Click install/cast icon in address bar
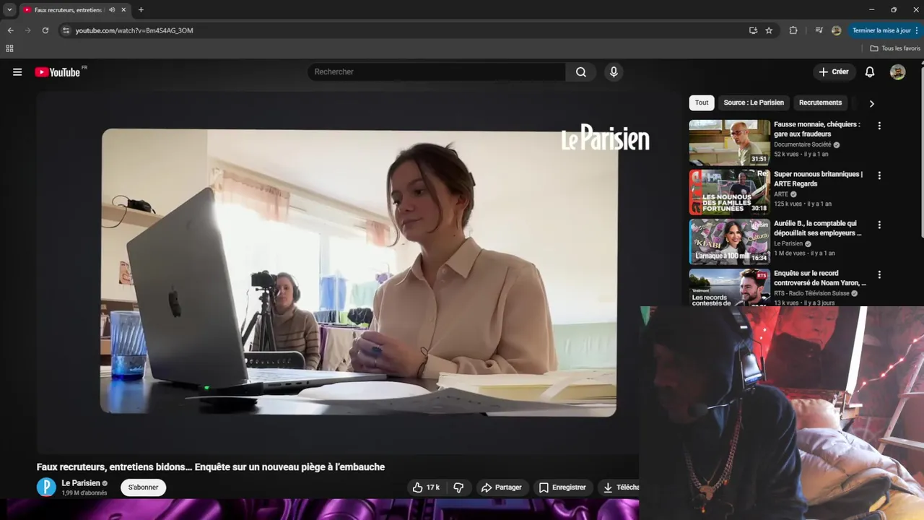Viewport: 924px width, 520px height. [x=753, y=30]
